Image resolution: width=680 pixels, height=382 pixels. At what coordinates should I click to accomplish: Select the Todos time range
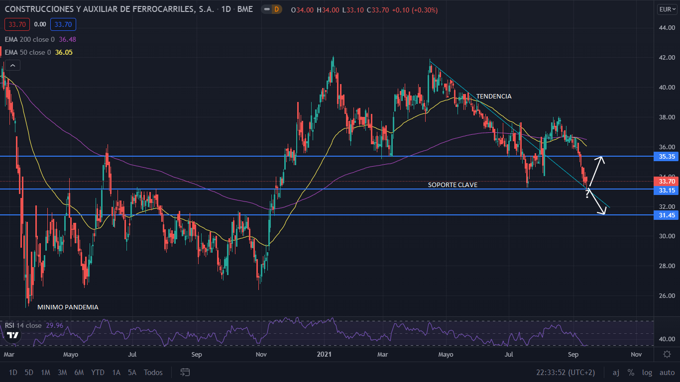pyautogui.click(x=153, y=372)
